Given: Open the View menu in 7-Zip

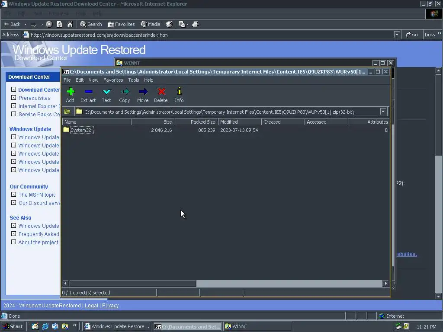Looking at the screenshot, I should [93, 80].
